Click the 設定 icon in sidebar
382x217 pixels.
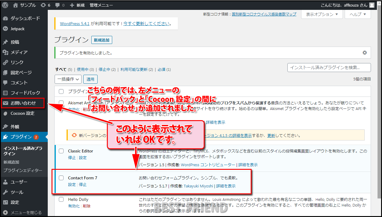click(x=5, y=202)
